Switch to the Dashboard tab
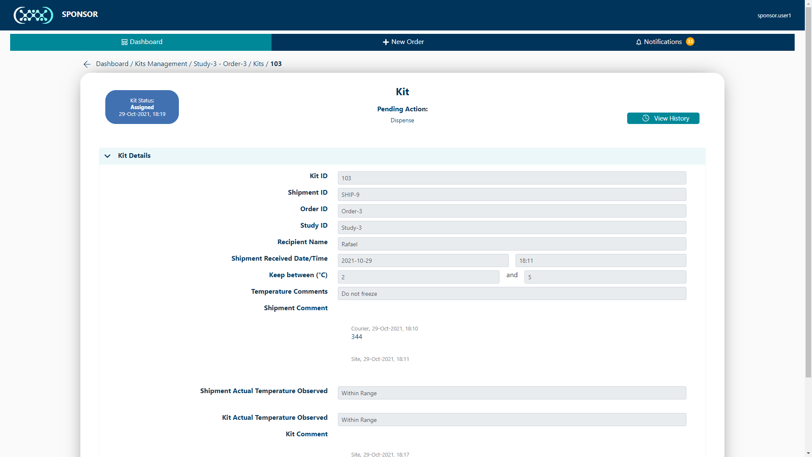The width and height of the screenshot is (812, 457). click(x=141, y=42)
